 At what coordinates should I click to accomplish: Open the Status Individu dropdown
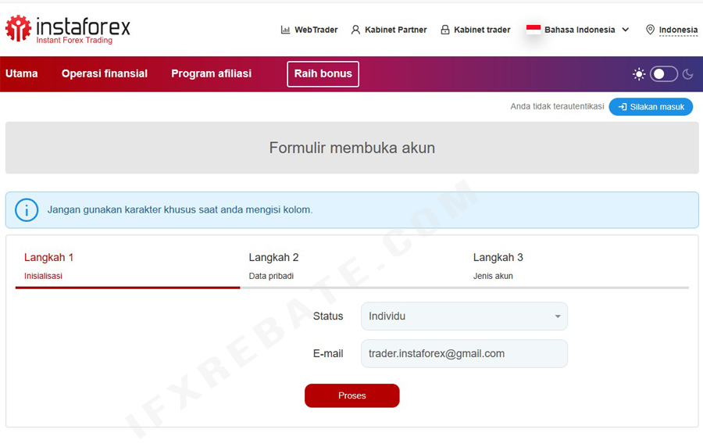click(464, 316)
